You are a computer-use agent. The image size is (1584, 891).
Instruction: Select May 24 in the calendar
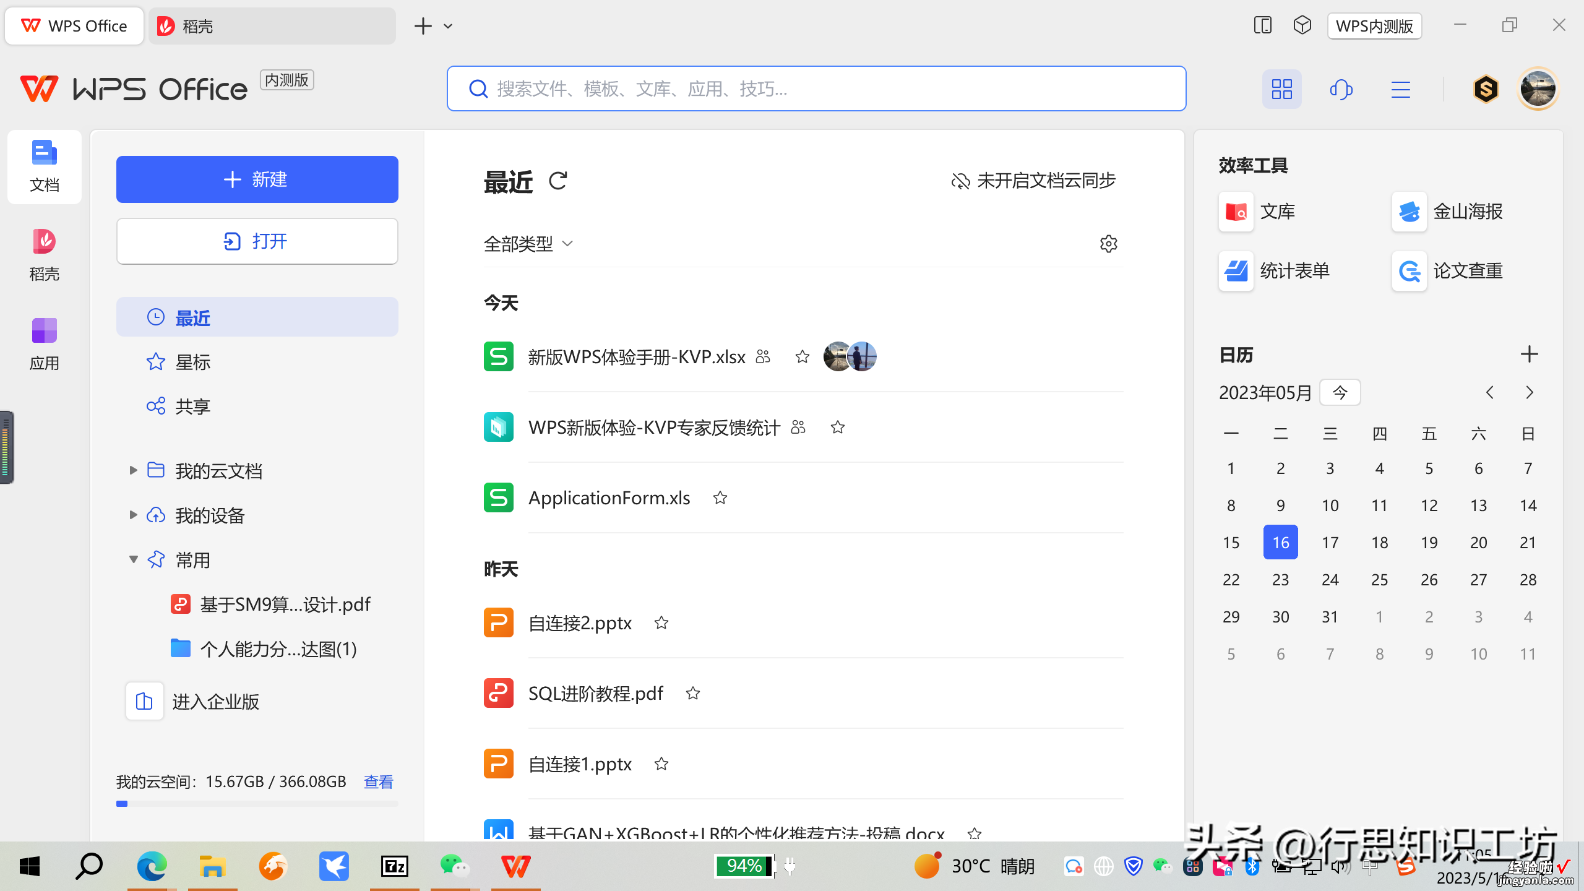click(1330, 580)
